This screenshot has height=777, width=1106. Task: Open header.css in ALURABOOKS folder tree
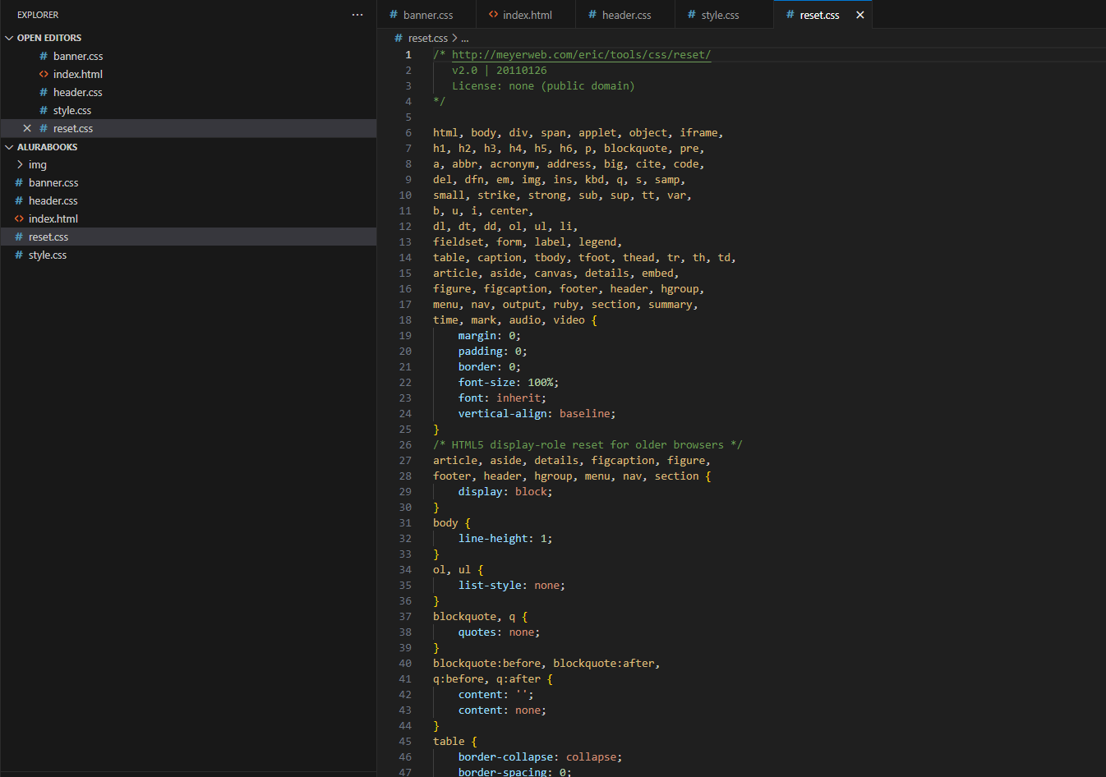pos(188,200)
